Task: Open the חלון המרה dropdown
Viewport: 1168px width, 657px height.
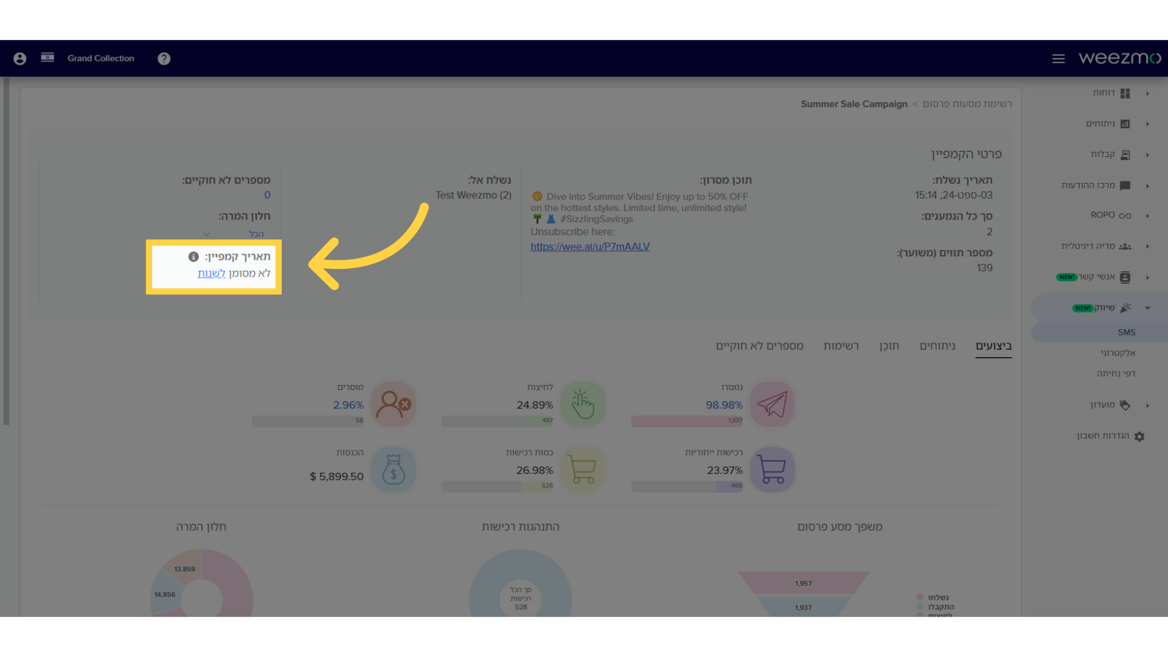Action: tap(236, 234)
